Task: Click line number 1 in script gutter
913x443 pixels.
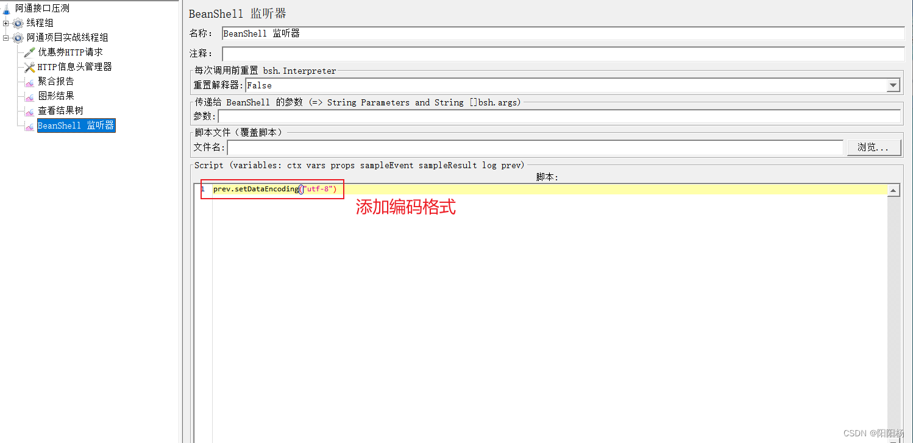Action: click(203, 189)
